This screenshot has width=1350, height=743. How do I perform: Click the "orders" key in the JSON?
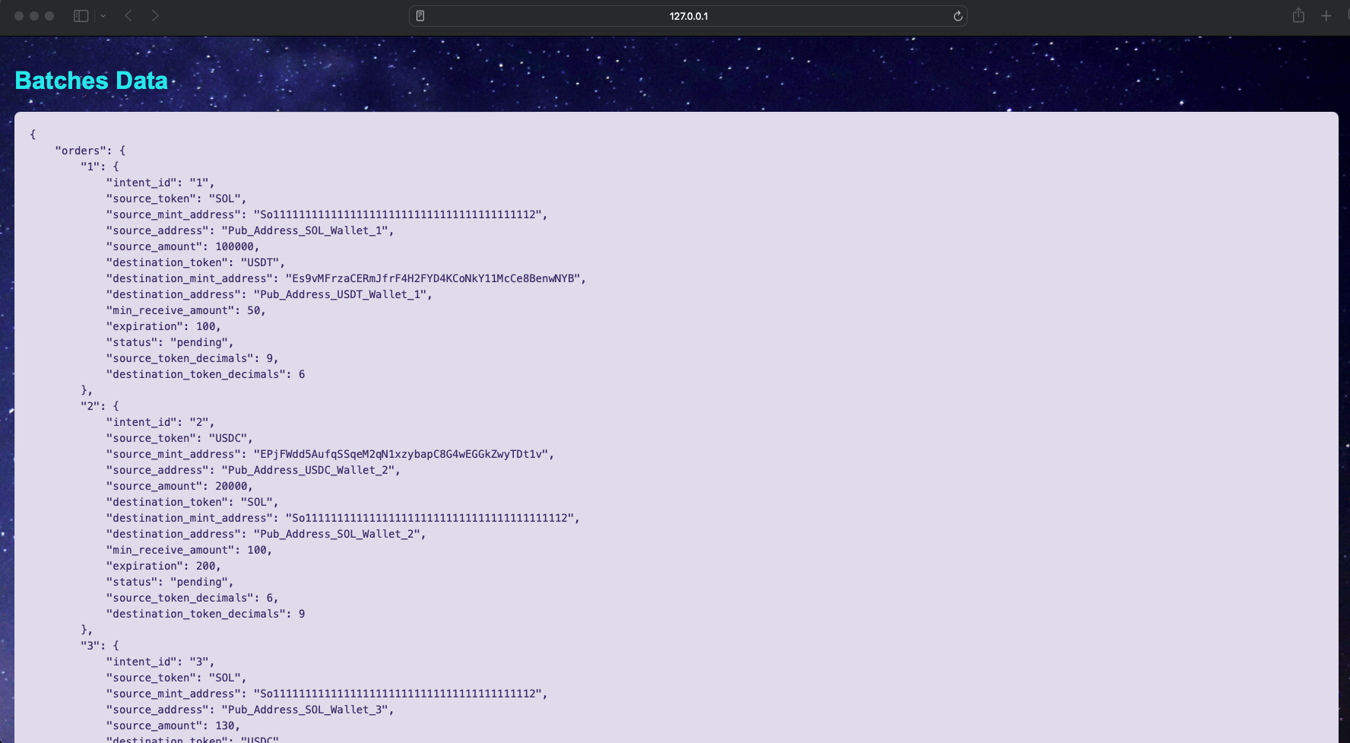(82, 151)
